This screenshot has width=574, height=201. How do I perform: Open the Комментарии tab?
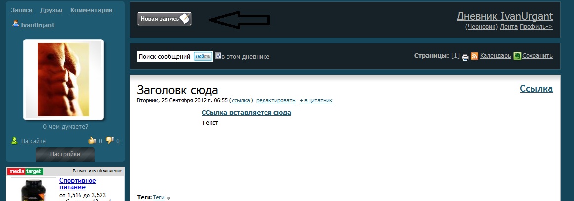pyautogui.click(x=91, y=10)
